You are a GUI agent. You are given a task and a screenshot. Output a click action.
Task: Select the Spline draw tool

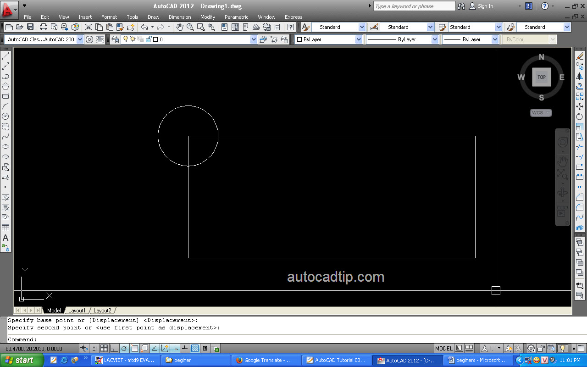6,137
